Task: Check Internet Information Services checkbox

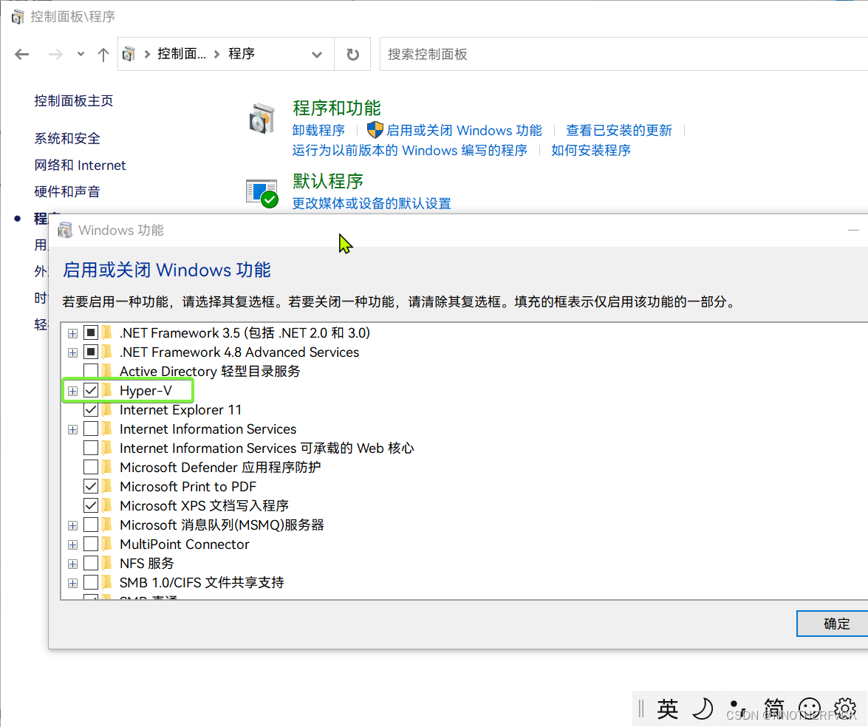Action: tap(91, 429)
